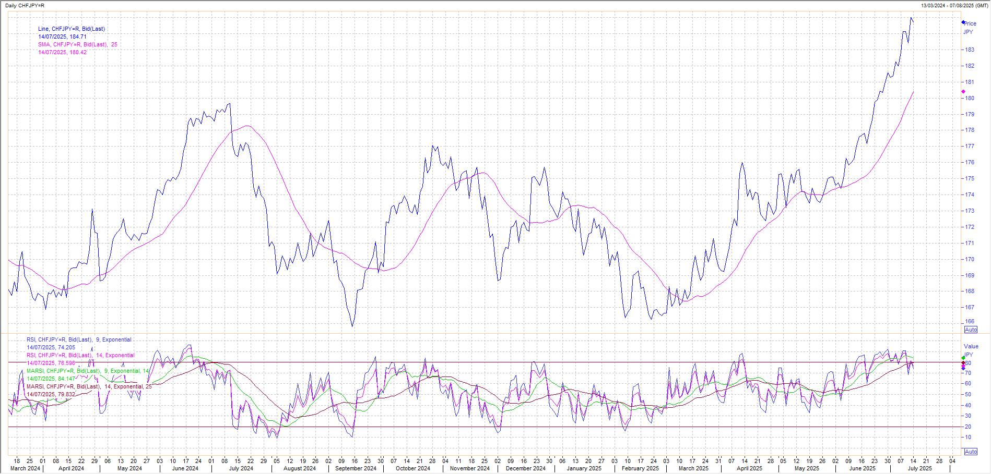This screenshot has width=991, height=474.
Task: Select the Line CHFJPY=R Bid(Last) legend
Action: click(72, 29)
